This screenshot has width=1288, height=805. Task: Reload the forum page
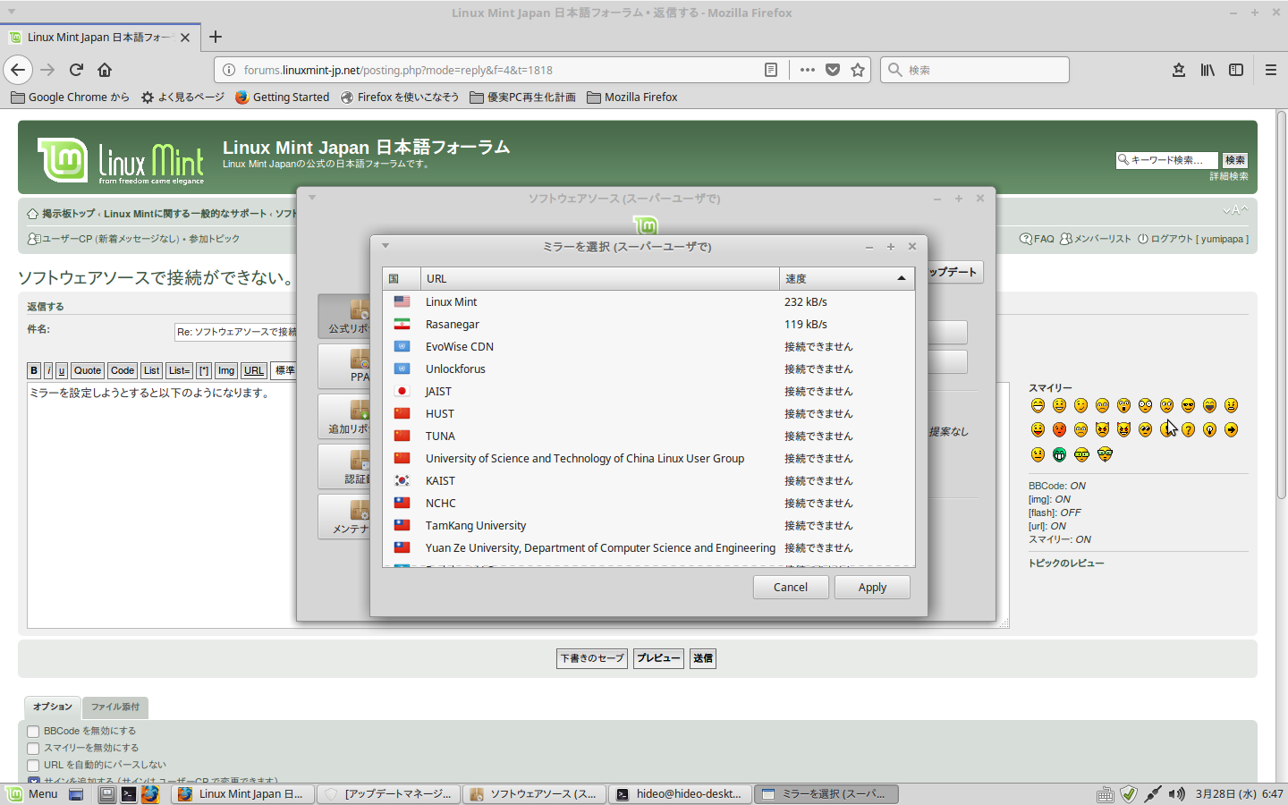coord(77,70)
